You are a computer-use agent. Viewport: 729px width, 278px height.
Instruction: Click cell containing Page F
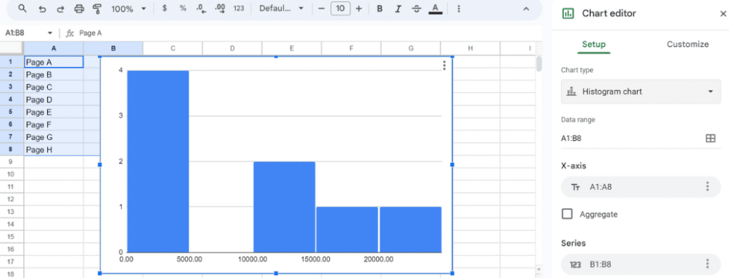tap(54, 124)
